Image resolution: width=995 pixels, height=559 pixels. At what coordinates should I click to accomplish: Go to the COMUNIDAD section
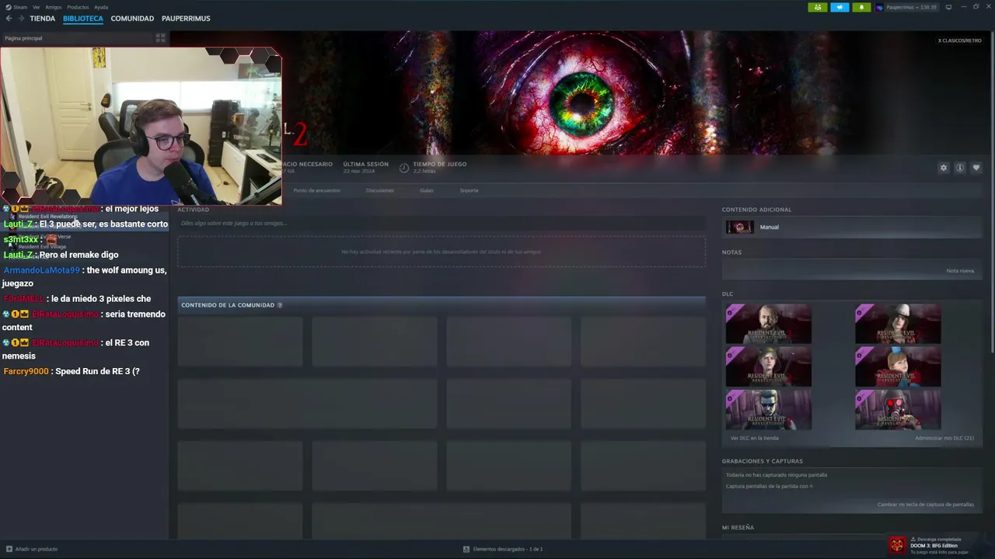click(x=132, y=18)
